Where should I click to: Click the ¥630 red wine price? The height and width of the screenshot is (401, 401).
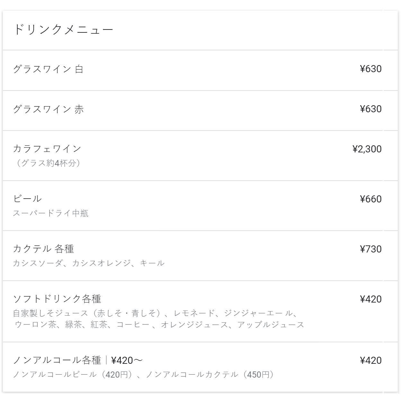coord(370,109)
